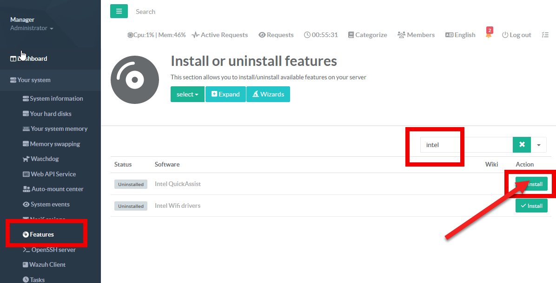Open Watchdog in the sidebar
Screen dimensions: 556x283
coord(45,159)
